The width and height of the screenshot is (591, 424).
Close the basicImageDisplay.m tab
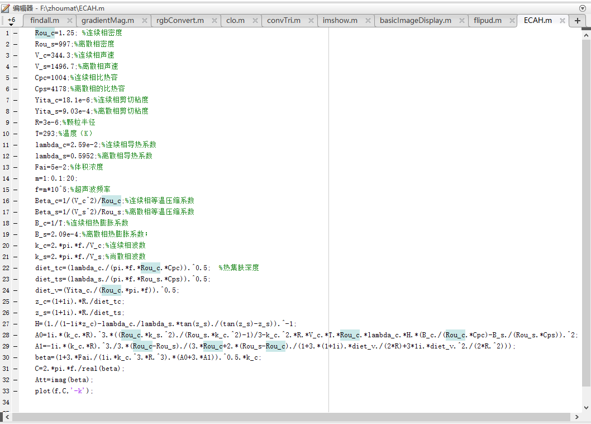click(x=463, y=21)
